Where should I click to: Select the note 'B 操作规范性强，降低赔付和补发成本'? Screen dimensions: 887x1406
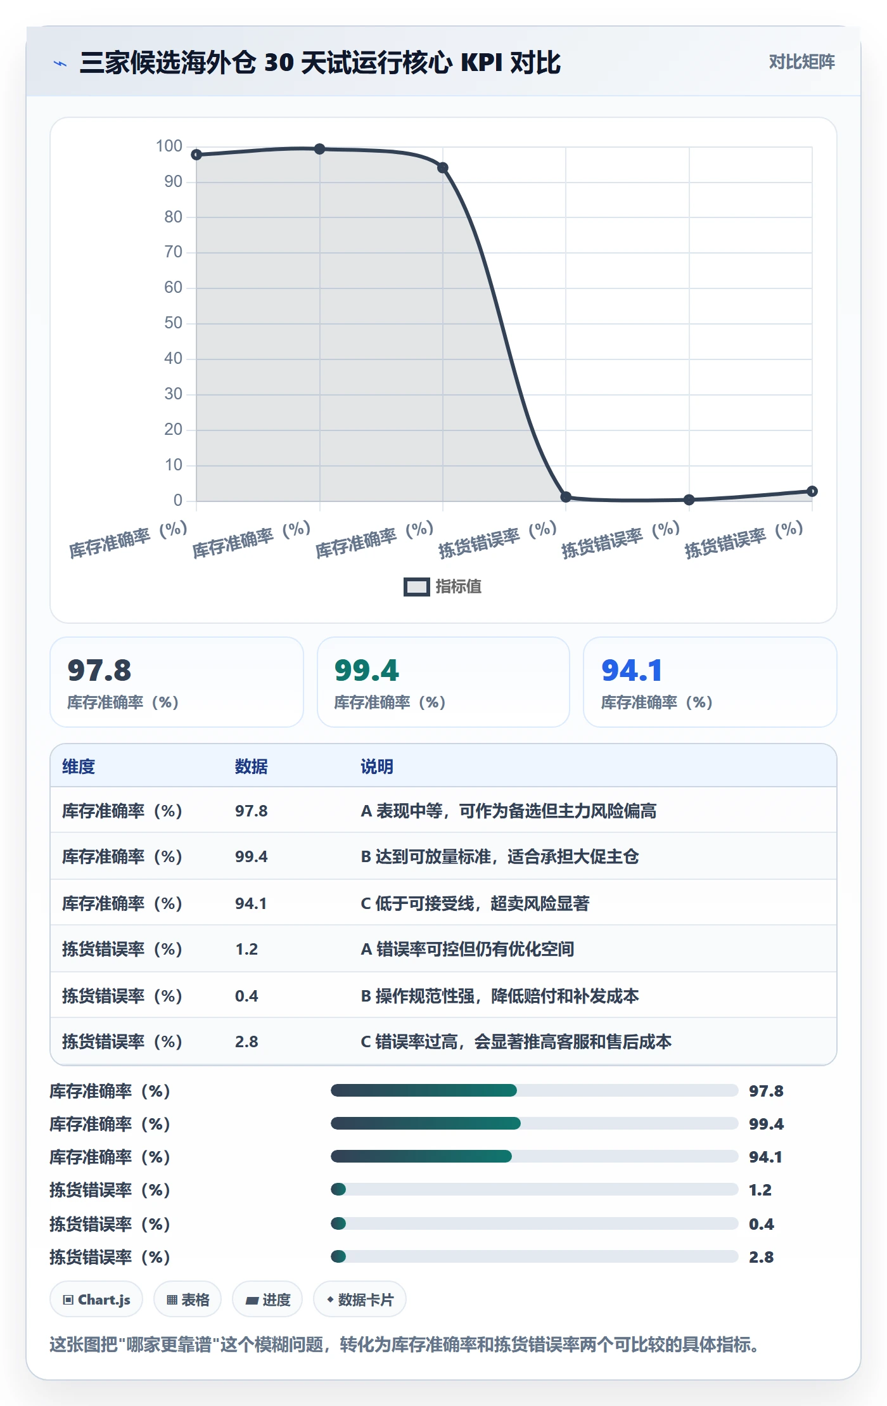[500, 995]
